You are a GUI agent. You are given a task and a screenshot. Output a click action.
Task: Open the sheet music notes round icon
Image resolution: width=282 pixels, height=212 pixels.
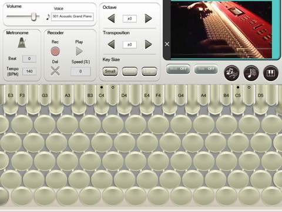tap(231, 73)
